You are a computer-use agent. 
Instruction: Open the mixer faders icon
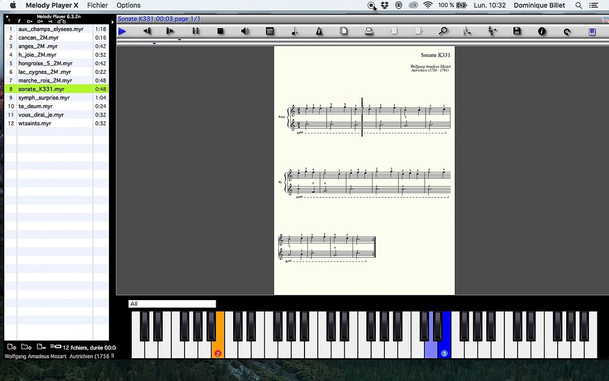pos(270,31)
